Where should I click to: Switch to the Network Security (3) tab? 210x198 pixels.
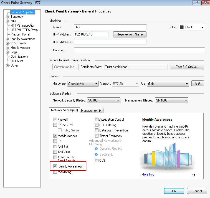click(x=64, y=110)
